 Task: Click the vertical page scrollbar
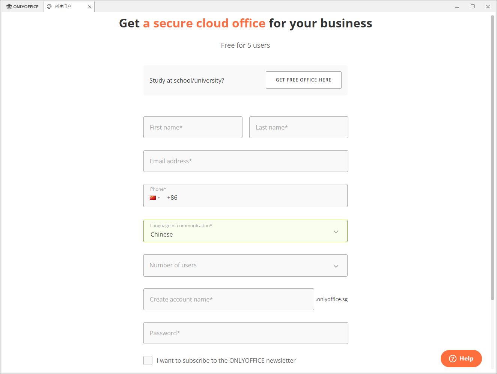tap(492, 158)
